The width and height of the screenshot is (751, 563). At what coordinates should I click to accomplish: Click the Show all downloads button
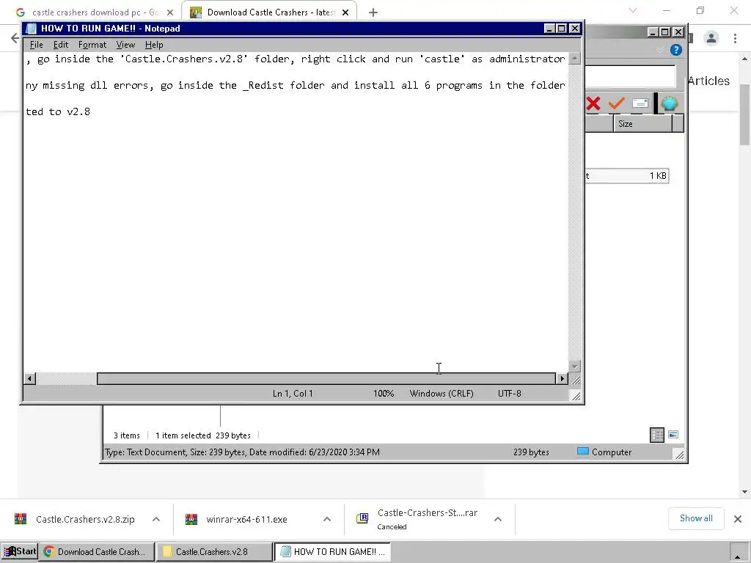pyautogui.click(x=696, y=518)
